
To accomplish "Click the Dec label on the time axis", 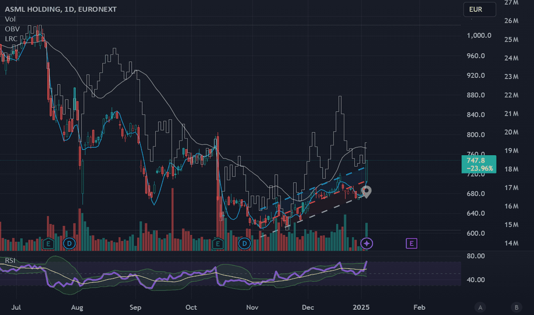I will tap(308, 307).
